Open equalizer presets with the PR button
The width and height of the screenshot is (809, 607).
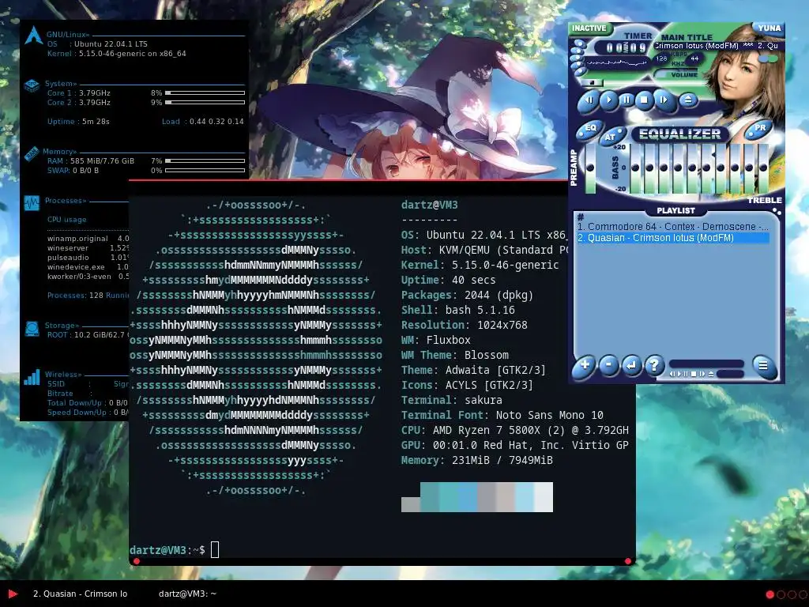(x=760, y=129)
